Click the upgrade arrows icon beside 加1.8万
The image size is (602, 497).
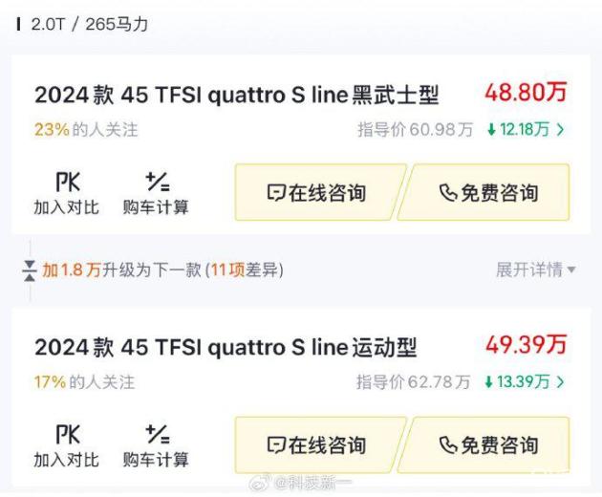tap(30, 270)
